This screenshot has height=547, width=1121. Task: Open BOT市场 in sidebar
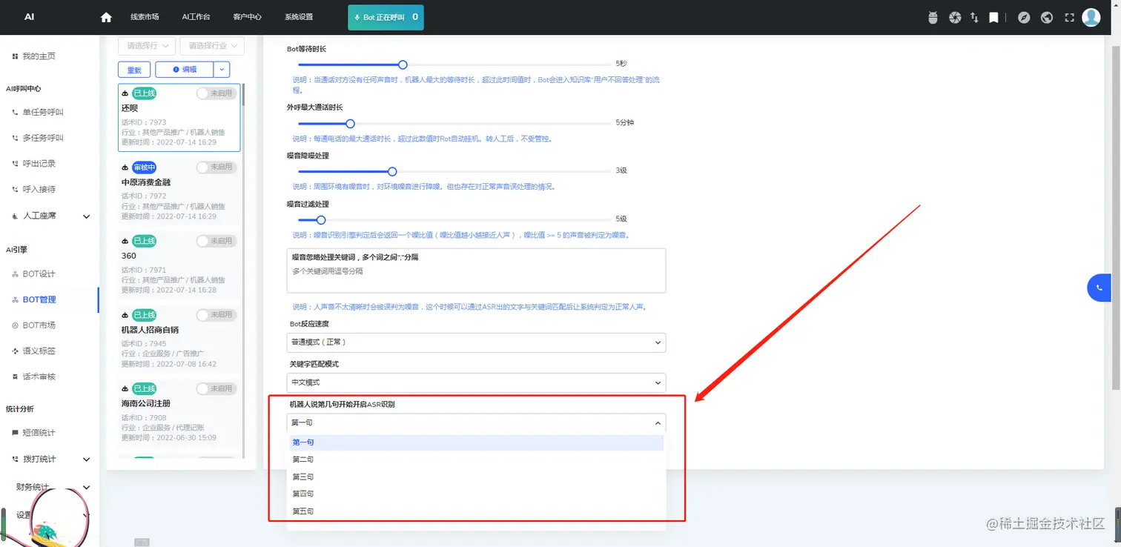(39, 325)
